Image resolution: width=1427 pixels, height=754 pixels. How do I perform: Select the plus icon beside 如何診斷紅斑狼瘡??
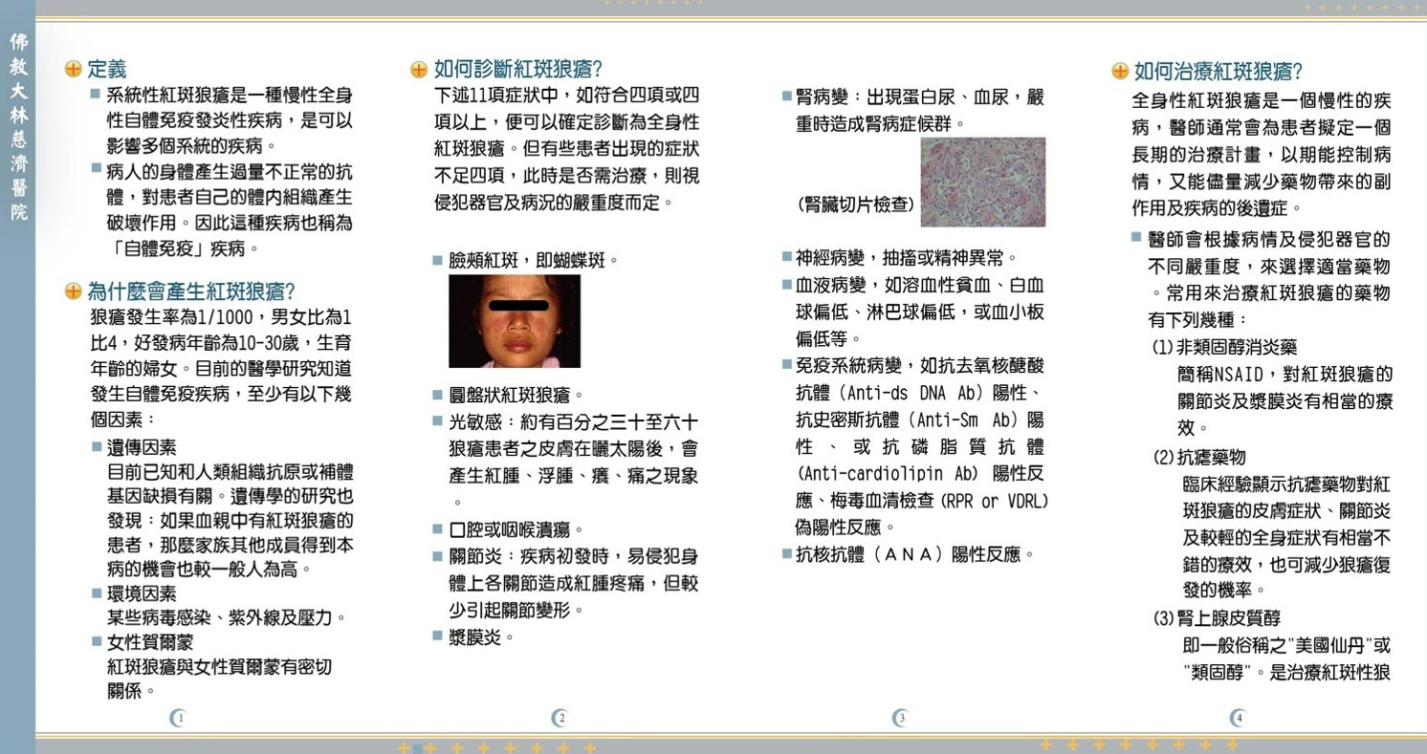coord(417,69)
